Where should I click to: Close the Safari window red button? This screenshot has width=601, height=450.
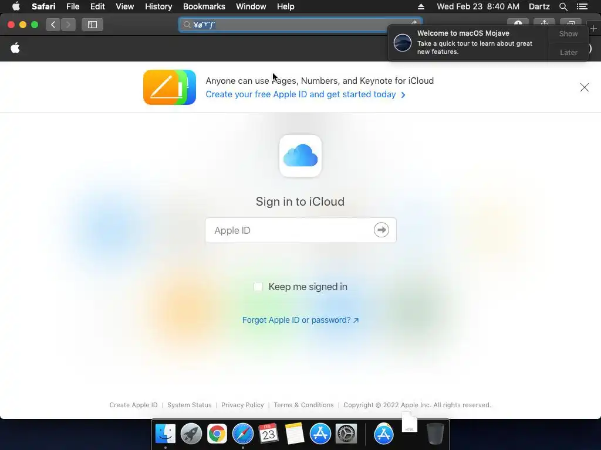11,25
